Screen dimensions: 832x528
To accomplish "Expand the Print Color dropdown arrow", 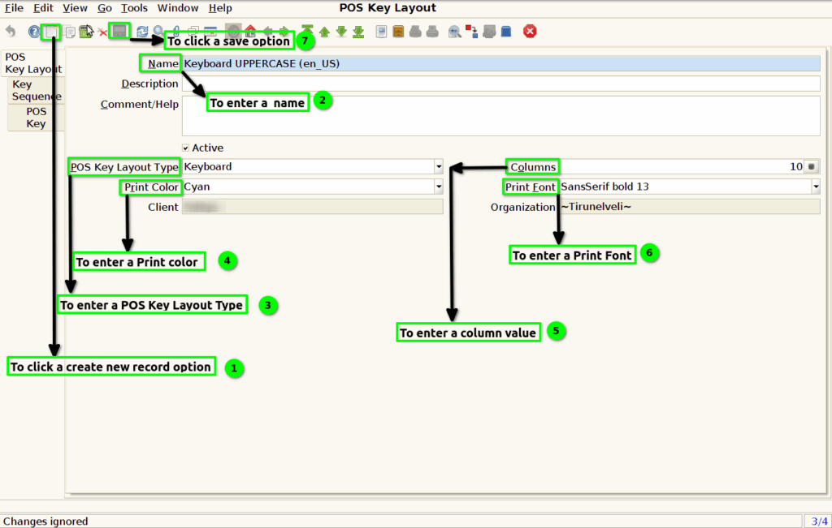I will (x=438, y=187).
